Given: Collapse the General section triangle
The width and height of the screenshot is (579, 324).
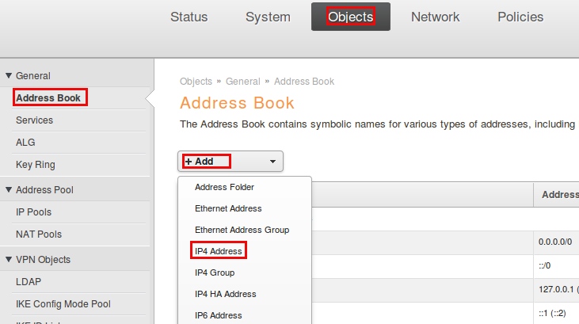Looking at the screenshot, I should tap(9, 76).
